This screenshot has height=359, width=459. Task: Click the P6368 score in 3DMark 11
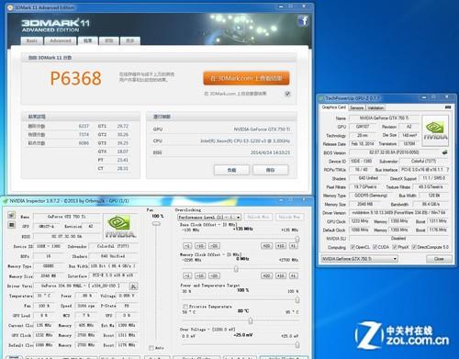[75, 78]
